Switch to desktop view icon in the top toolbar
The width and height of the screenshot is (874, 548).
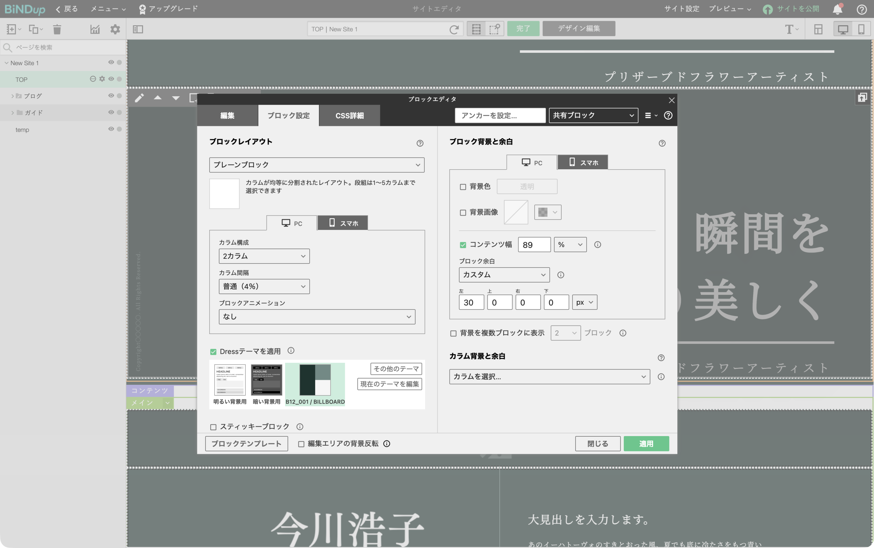click(x=843, y=29)
